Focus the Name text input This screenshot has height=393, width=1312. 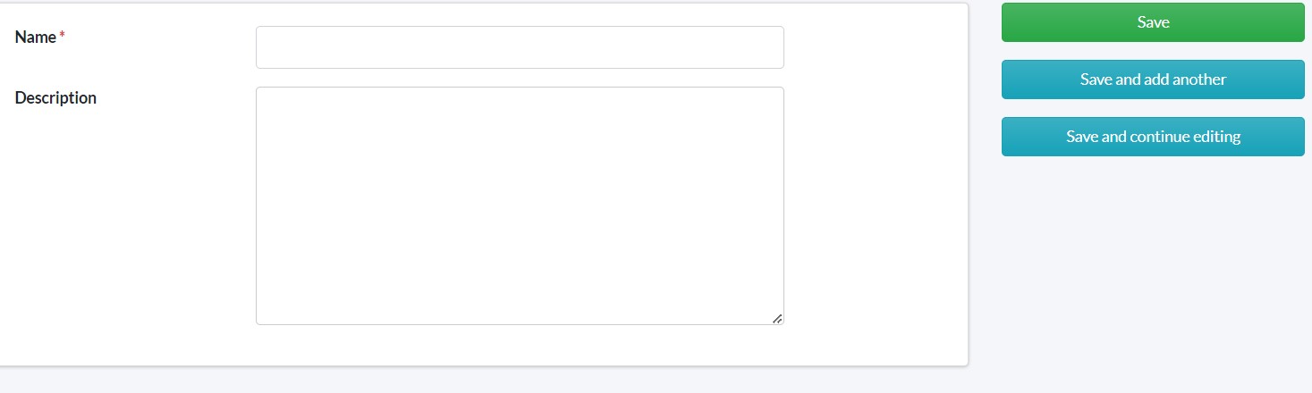click(x=520, y=47)
